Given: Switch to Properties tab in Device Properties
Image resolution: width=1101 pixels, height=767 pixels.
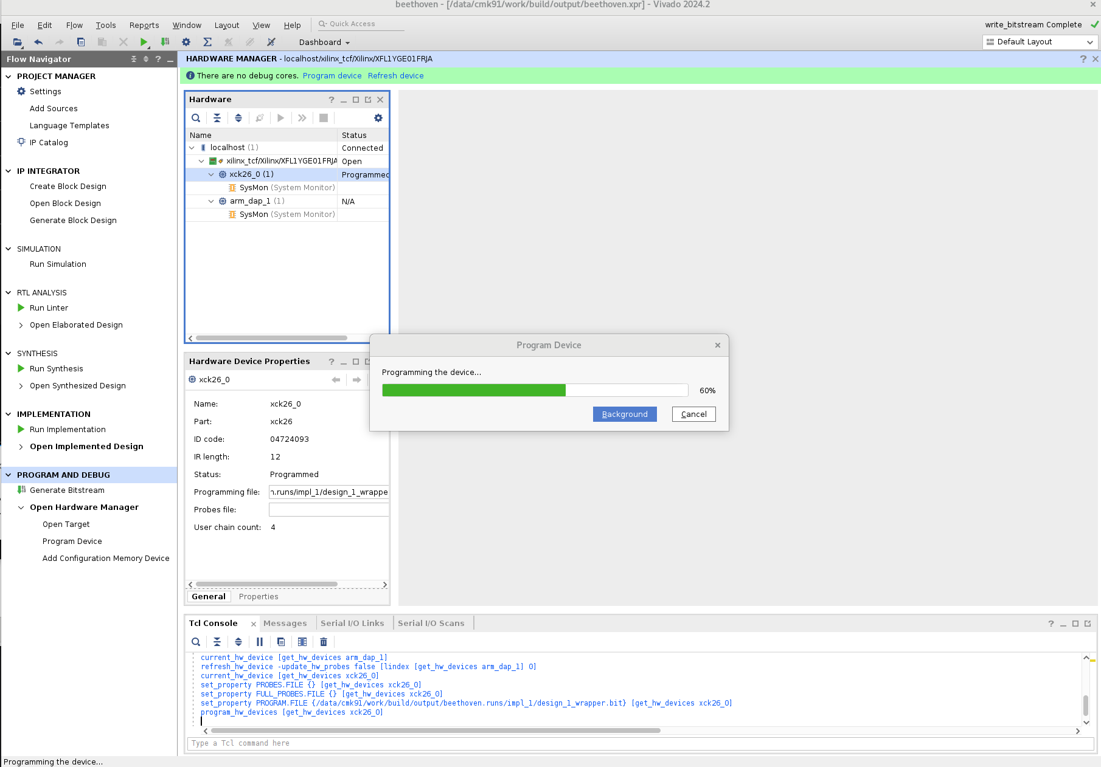Looking at the screenshot, I should [259, 597].
